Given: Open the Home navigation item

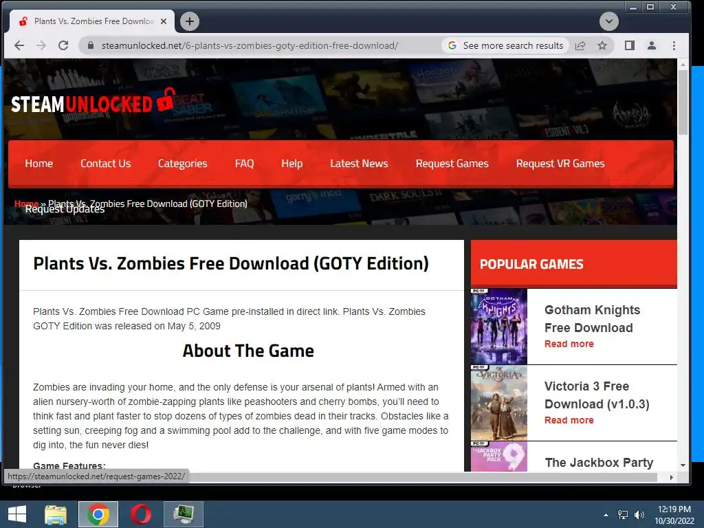Looking at the screenshot, I should point(39,164).
